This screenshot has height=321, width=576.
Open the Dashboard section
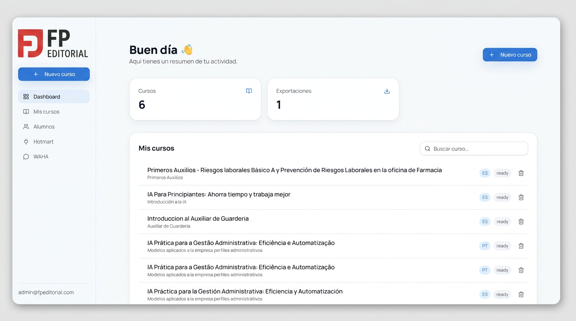pyautogui.click(x=54, y=97)
